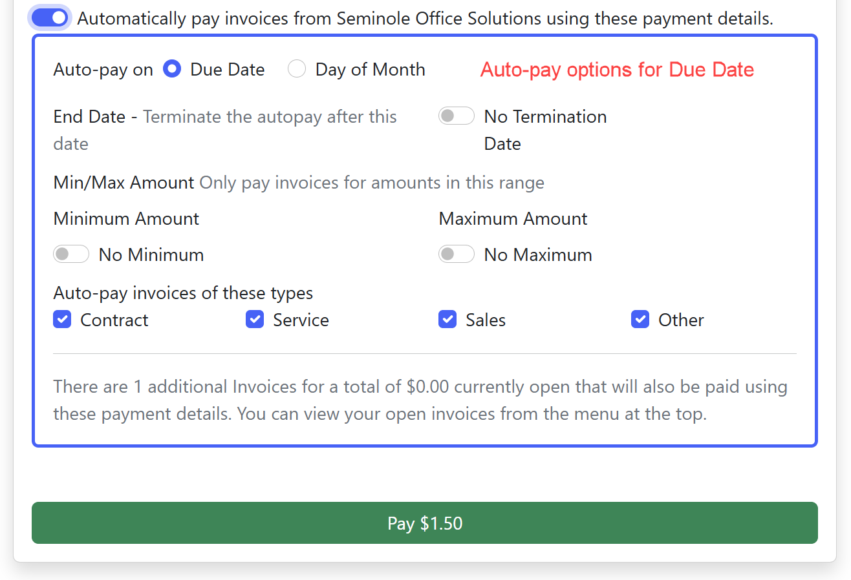Click the red "Auto-pay options for Due Date" text
851x580 pixels.
617,69
